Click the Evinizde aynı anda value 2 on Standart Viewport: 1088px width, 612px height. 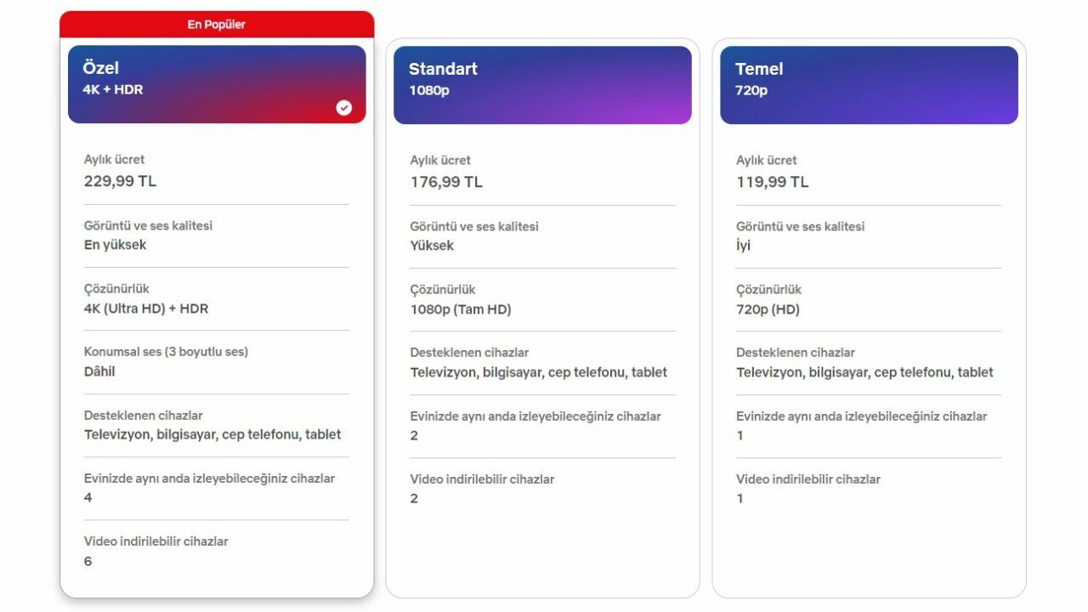(x=414, y=435)
